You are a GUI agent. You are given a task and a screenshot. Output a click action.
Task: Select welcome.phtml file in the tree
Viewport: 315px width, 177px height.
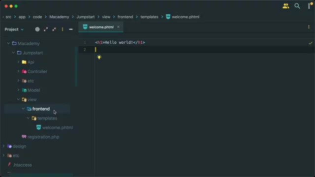tap(58, 127)
